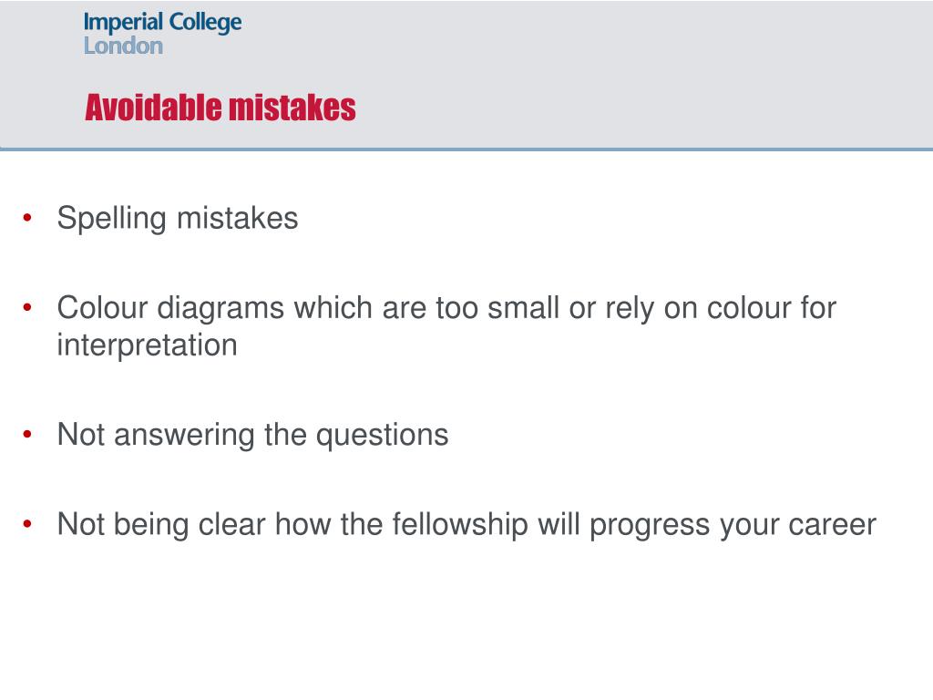Click the word 'mistakes' in the red title
The width and height of the screenshot is (933, 700).
[292, 108]
